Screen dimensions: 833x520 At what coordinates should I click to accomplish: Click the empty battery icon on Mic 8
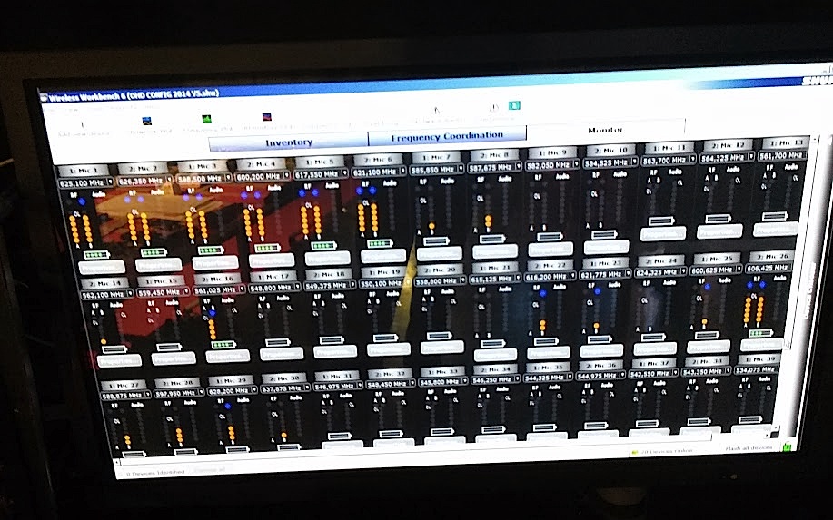click(x=492, y=239)
